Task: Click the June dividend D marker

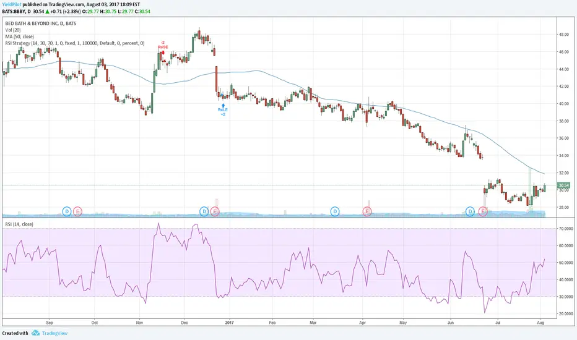Action: (470, 211)
